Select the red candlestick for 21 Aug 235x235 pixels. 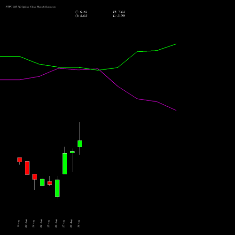35,177
